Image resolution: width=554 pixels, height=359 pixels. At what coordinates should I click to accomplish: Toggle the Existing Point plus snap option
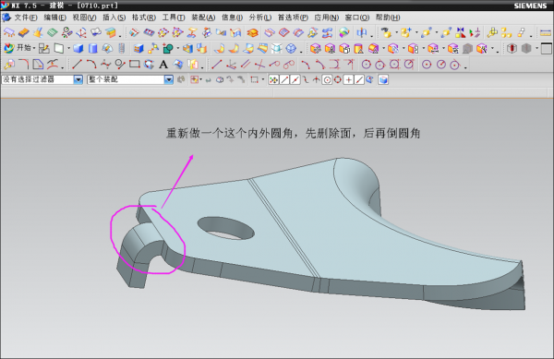point(348,79)
